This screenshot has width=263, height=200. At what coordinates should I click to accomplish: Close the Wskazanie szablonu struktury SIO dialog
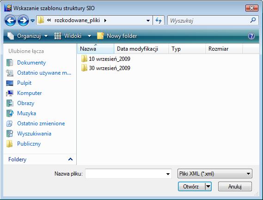tap(251, 8)
